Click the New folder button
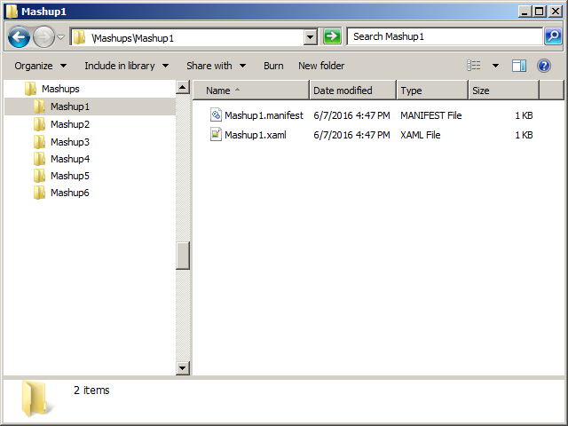568x426 pixels. pyautogui.click(x=321, y=66)
